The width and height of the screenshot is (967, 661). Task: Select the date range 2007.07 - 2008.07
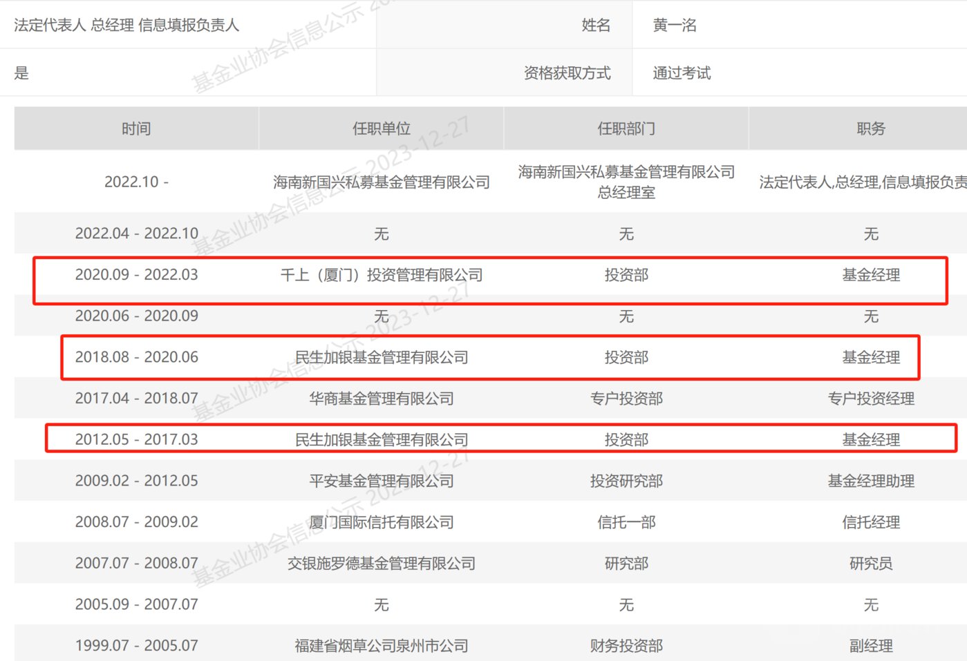(x=136, y=563)
